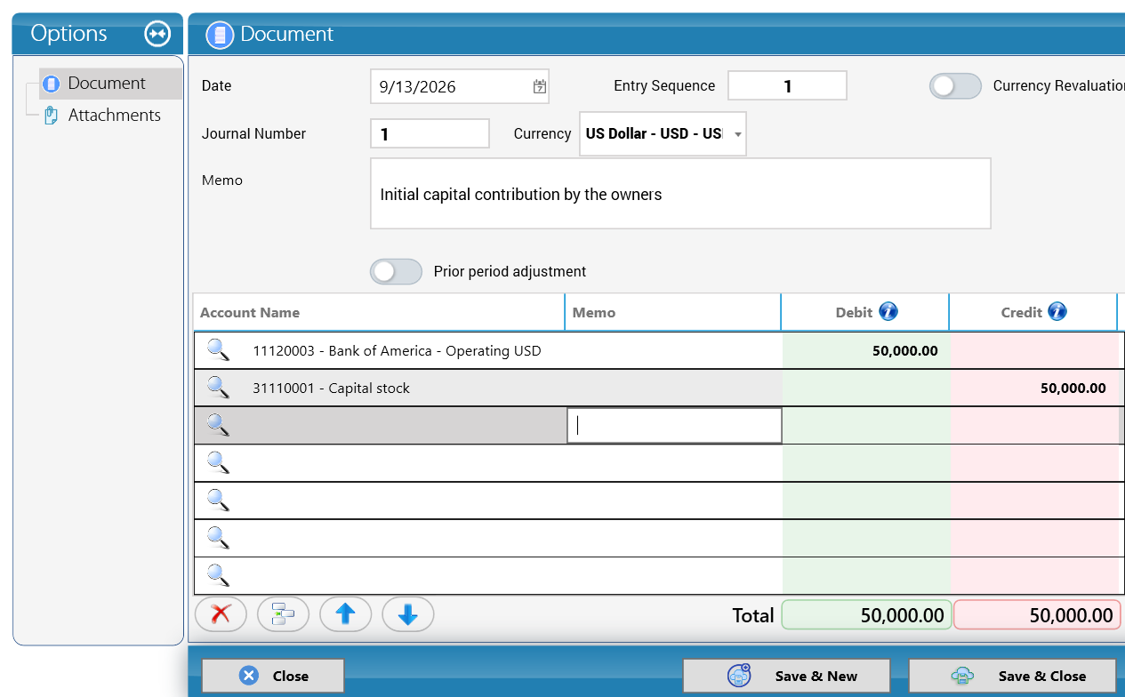
Task: Click the Debit column info icon
Action: click(x=888, y=312)
